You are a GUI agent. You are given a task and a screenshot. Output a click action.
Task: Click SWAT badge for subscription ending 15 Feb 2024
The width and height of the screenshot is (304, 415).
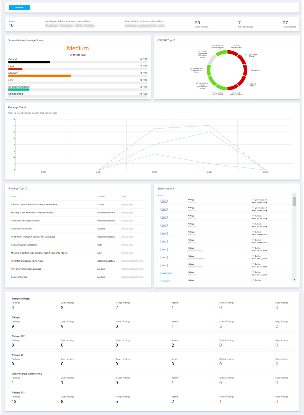pos(164,209)
